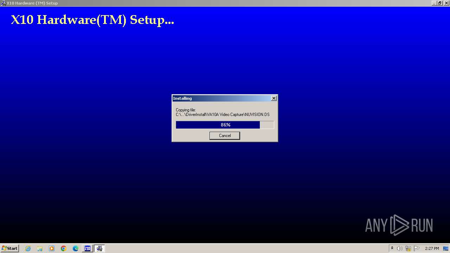Viewport: 450px width, 253px height.
Task: Open the volume control tray icon
Action: 400,248
